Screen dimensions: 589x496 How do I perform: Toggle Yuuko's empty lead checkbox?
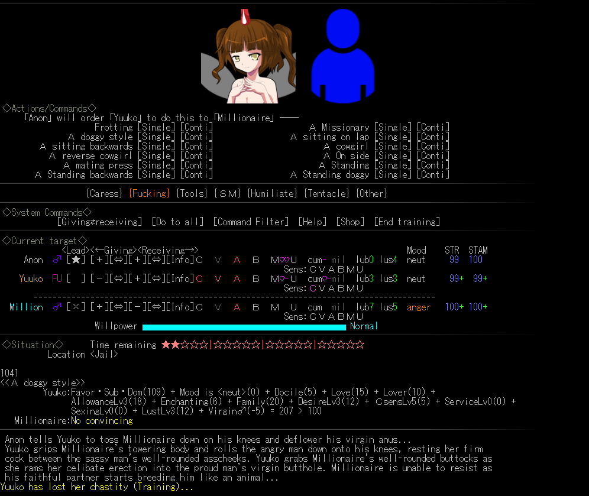76,278
